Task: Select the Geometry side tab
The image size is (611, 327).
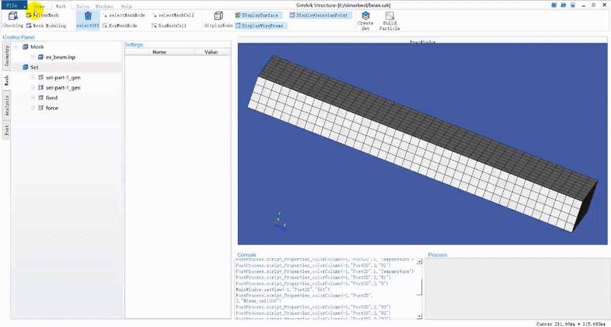Action: (7, 57)
